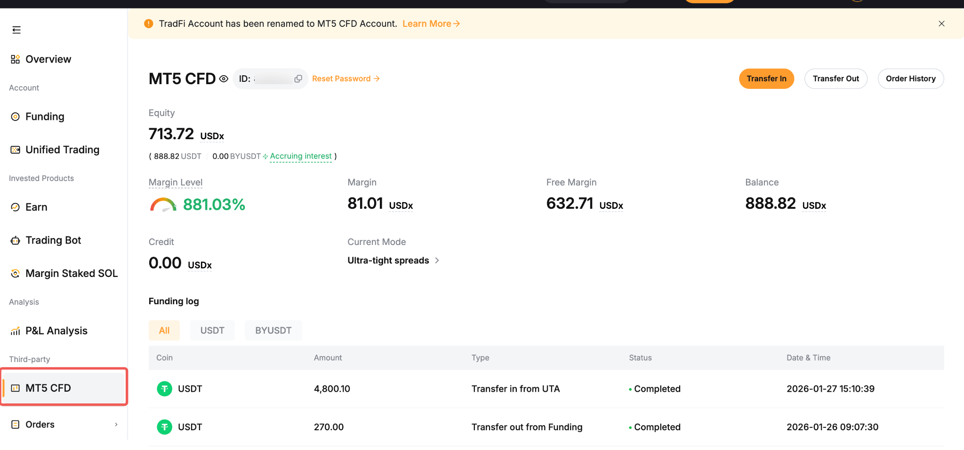Open the Orders menu item
Viewport: 964px width, 450px height.
[40, 425]
